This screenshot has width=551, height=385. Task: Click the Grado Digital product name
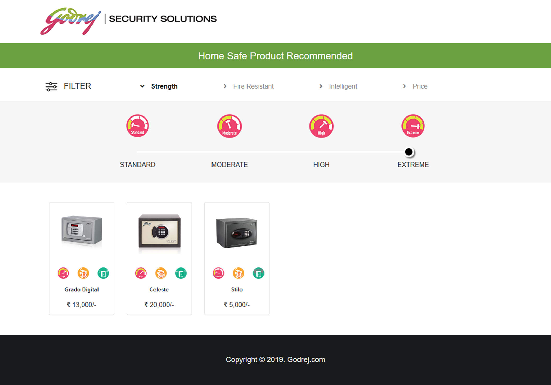(x=82, y=289)
